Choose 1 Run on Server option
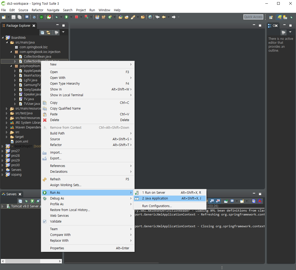This screenshot has width=296, height=270. click(170, 192)
